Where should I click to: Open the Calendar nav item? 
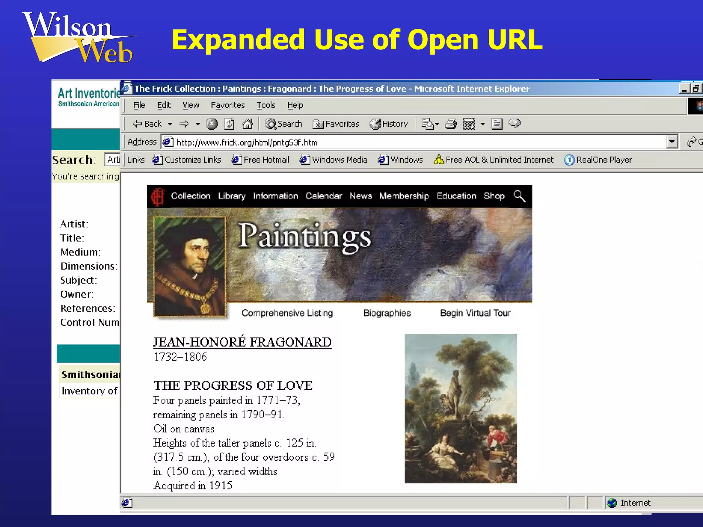pos(324,196)
